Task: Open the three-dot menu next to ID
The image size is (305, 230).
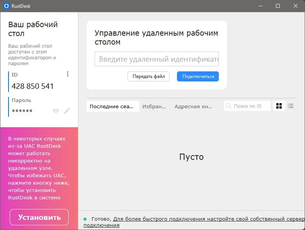Action: click(68, 74)
